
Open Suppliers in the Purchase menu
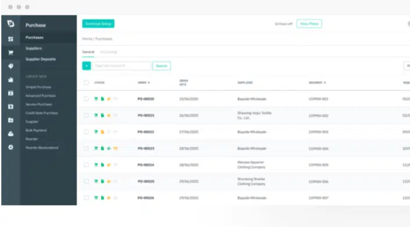click(34, 48)
